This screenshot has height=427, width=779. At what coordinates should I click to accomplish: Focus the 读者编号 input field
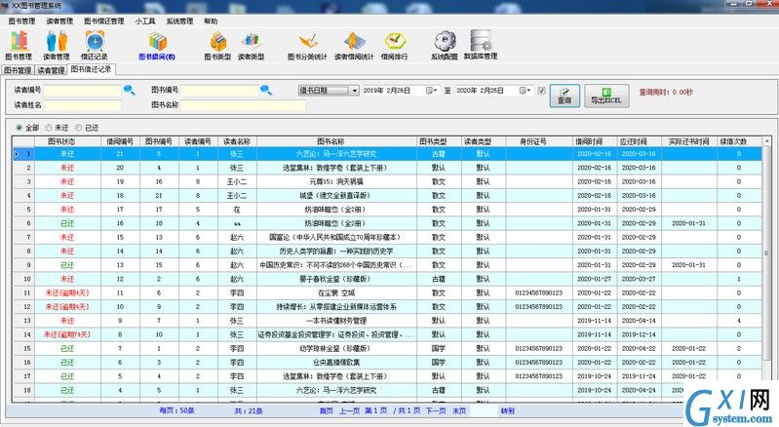pyautogui.click(x=83, y=91)
